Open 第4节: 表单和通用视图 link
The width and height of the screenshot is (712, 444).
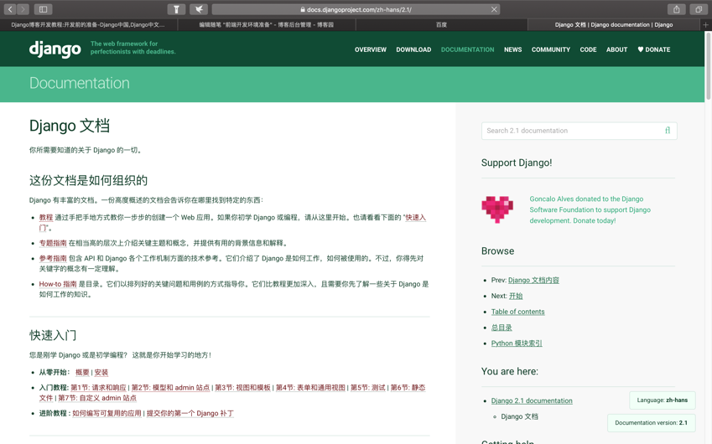tap(310, 388)
